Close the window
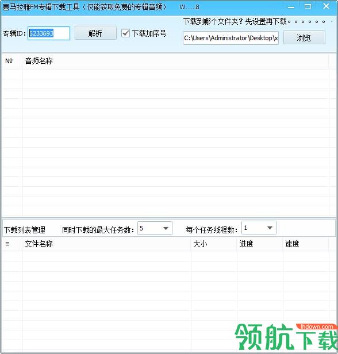Screen dimensions: 338x354 pos(326,6)
